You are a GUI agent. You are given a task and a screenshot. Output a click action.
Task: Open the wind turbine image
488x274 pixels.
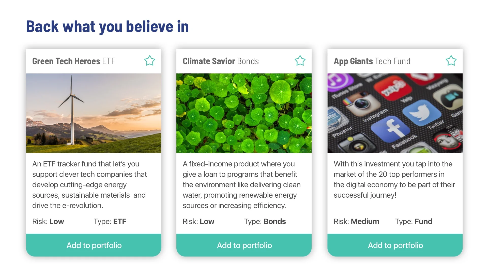click(x=94, y=113)
